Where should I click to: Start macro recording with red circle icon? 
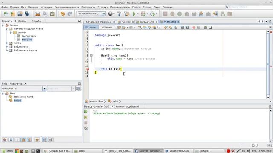(x=194, y=28)
